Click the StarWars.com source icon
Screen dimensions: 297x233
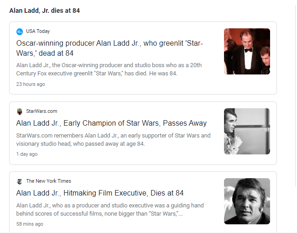point(20,111)
